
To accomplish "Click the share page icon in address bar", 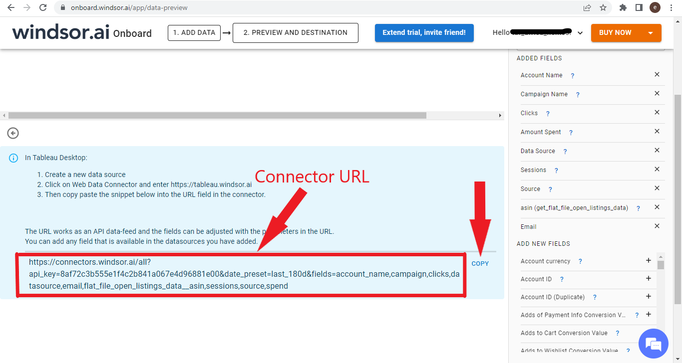I will pos(587,7).
